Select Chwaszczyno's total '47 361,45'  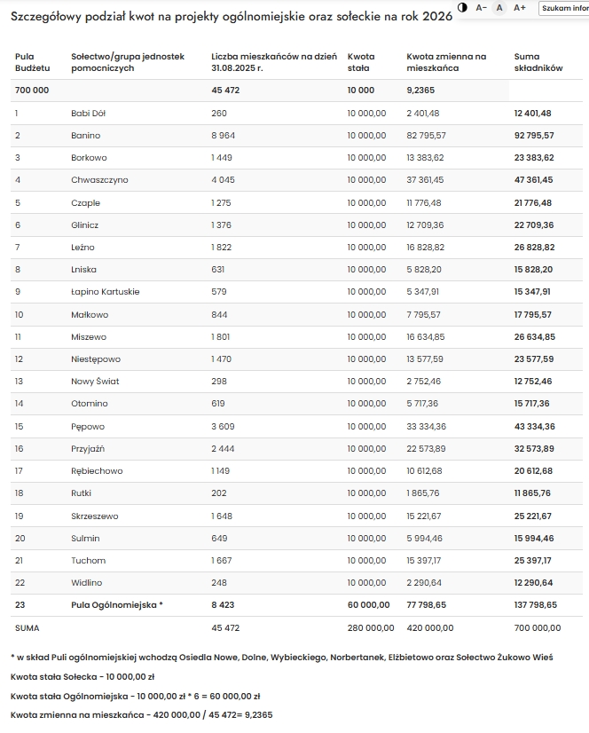coord(533,180)
